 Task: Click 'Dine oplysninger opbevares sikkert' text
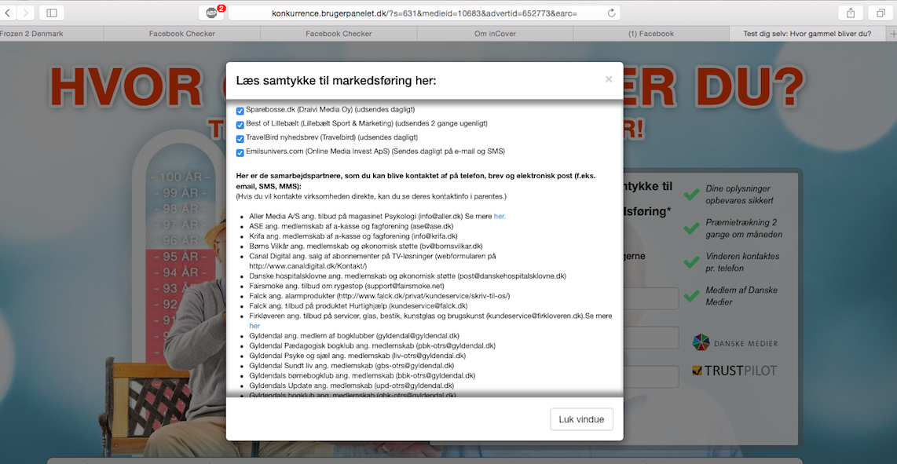pos(740,195)
